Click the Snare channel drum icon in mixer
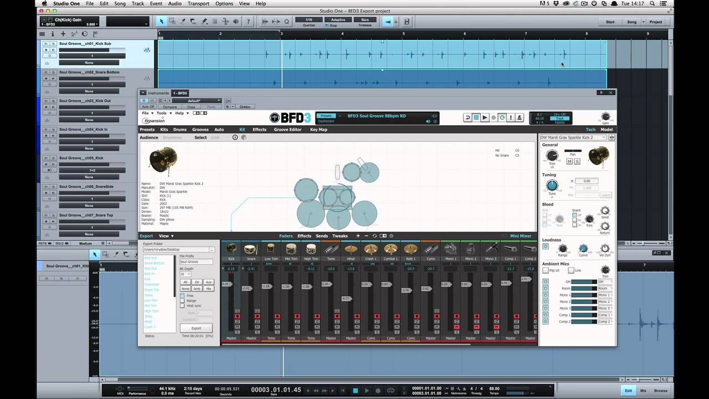Screen dimensions: 709x399 (x=251, y=249)
